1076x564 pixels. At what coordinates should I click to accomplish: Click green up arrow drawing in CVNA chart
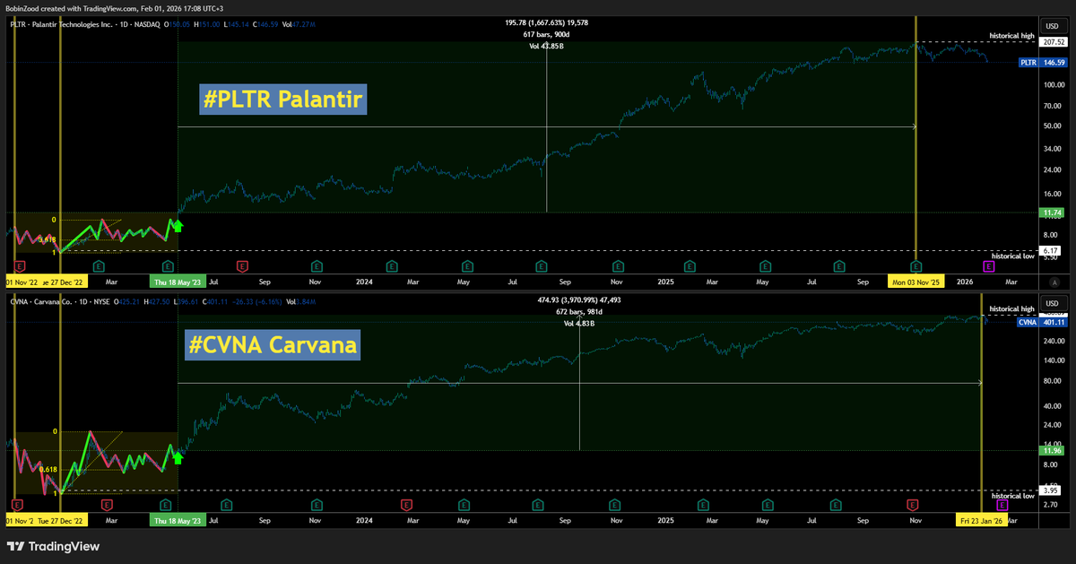tap(178, 457)
